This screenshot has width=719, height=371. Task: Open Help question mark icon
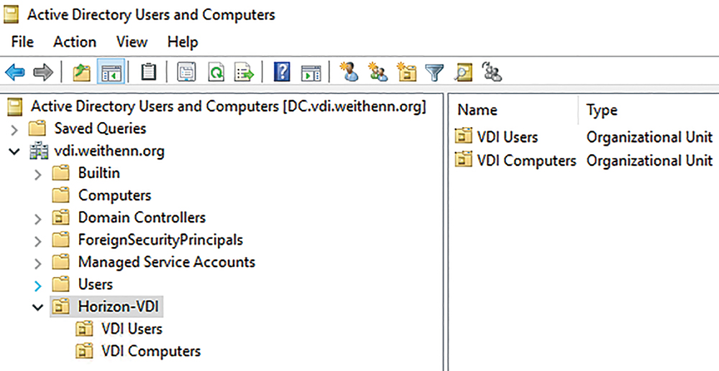pyautogui.click(x=282, y=72)
